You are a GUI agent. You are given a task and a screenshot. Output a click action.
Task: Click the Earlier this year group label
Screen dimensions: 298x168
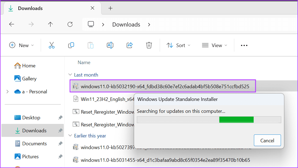point(90,136)
